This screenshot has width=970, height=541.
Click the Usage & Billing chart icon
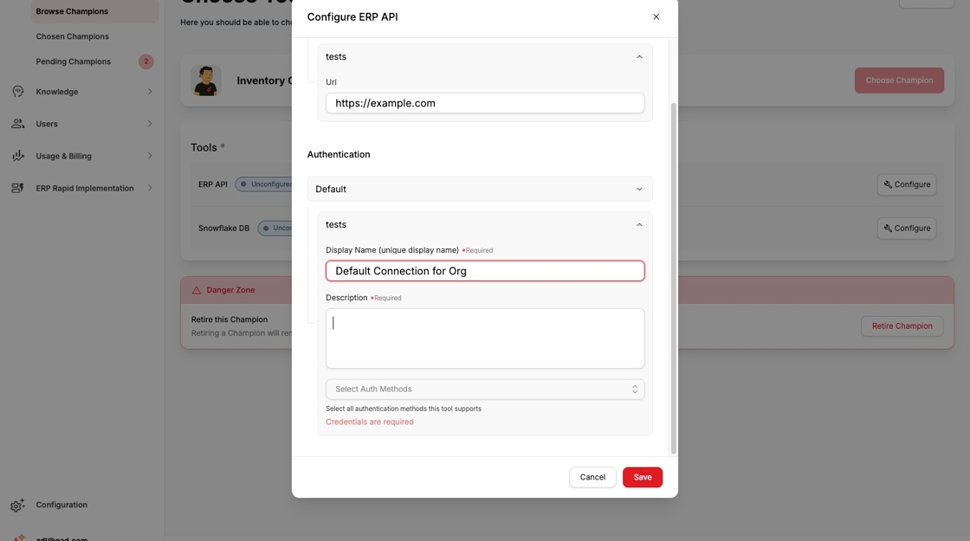pos(18,156)
